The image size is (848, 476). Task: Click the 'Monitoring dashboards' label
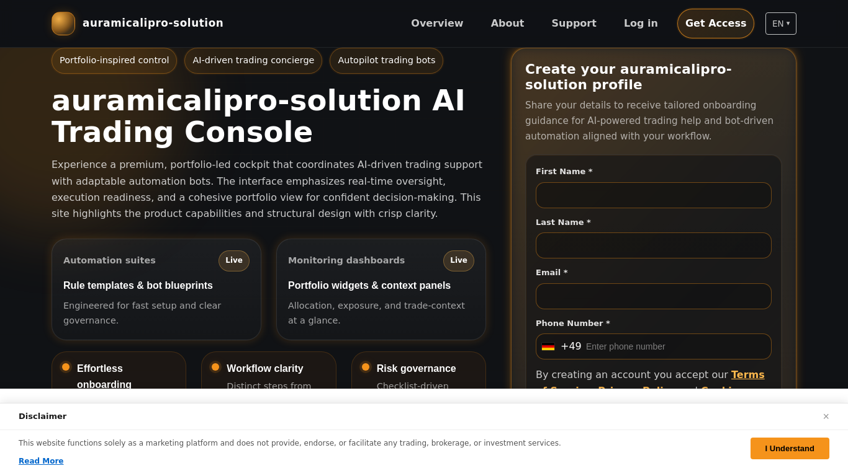click(x=346, y=261)
